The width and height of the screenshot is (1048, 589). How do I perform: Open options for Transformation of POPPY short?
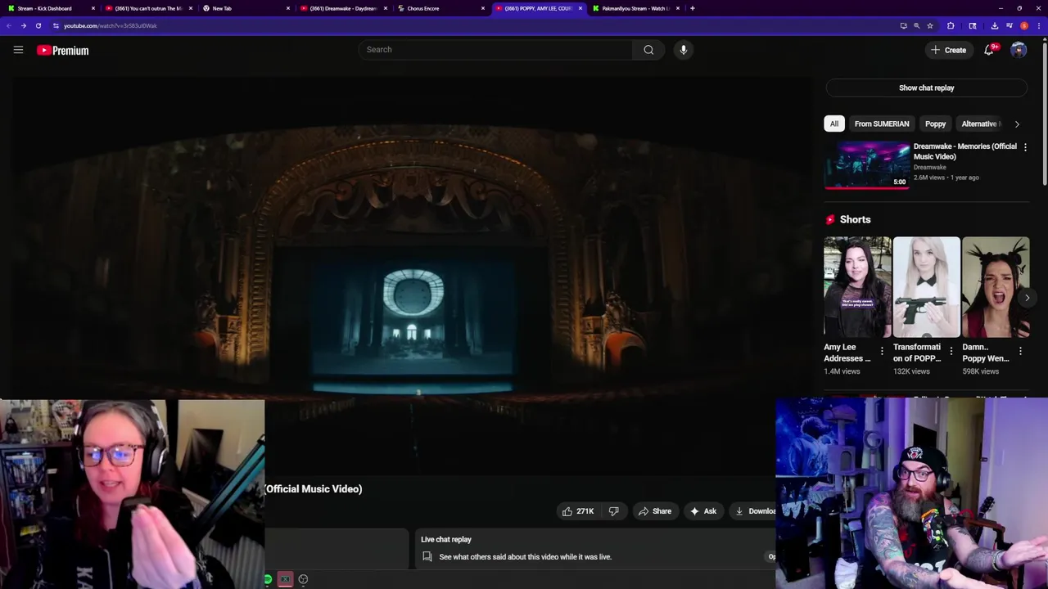pyautogui.click(x=951, y=351)
